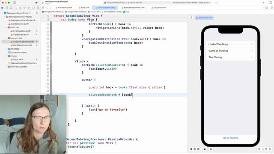The width and height of the screenshot is (274, 154).
Task: Expand the third tab folder
Action: click(7, 49)
